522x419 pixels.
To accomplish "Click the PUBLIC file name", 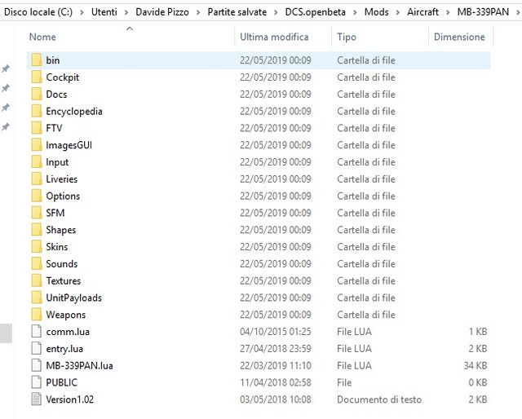I will click(x=62, y=382).
